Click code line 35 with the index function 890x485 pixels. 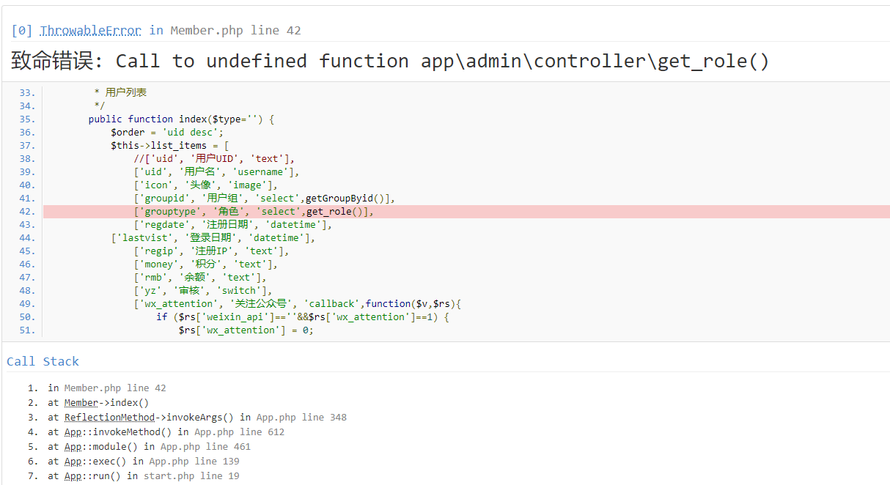tap(181, 119)
